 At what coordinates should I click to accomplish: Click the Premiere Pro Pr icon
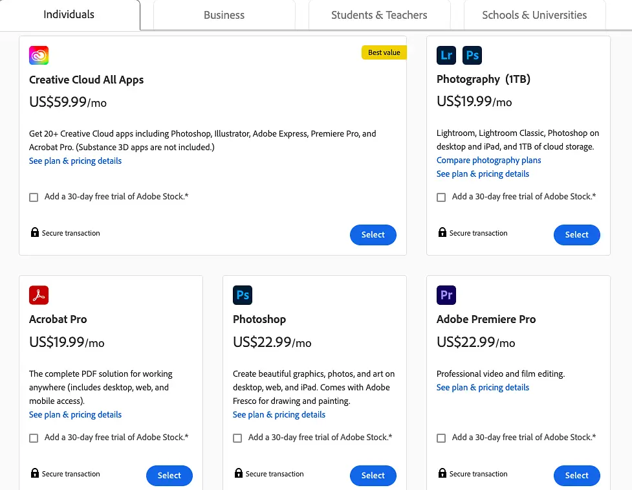(446, 295)
